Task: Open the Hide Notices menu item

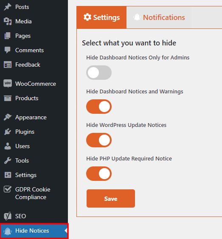Action: point(34,231)
